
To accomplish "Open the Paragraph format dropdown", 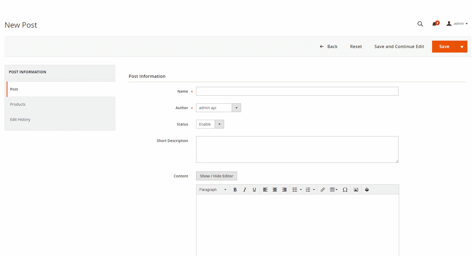I will pyautogui.click(x=213, y=190).
